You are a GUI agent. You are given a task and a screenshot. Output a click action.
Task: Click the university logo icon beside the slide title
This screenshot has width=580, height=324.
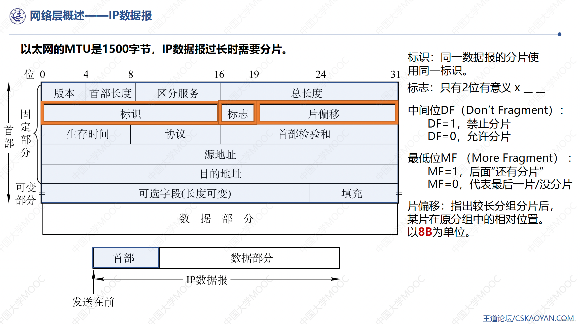18,16
